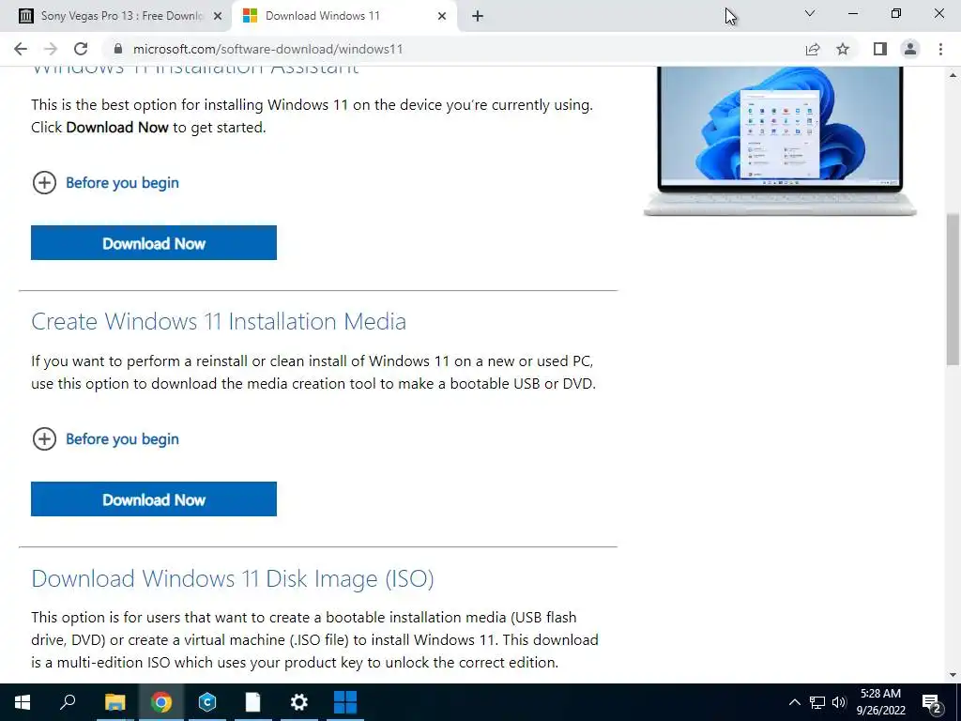Open taskbar search magnifier
Screen dimensions: 961x721
[x=68, y=702]
